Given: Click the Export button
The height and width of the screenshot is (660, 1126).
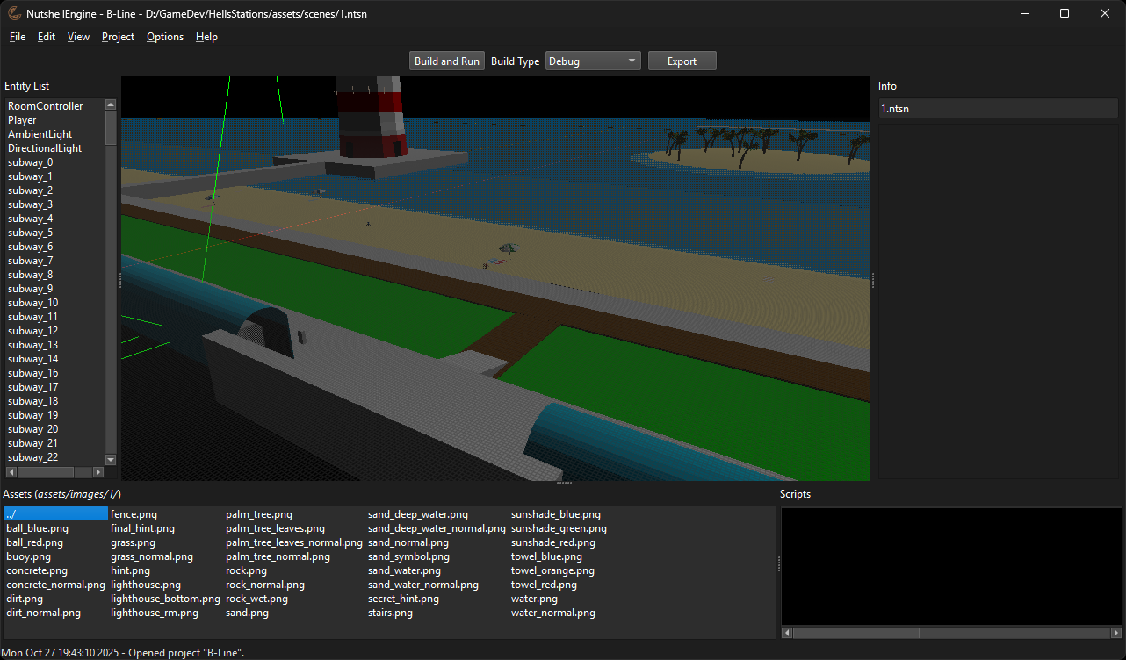Looking at the screenshot, I should 682,61.
